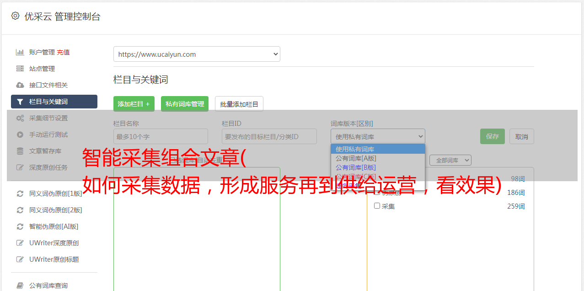Click the gear icon beside 优采云 管理控制台
The width and height of the screenshot is (584, 291).
pos(15,16)
